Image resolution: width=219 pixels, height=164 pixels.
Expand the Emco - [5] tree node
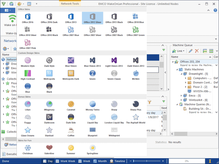[182, 96]
